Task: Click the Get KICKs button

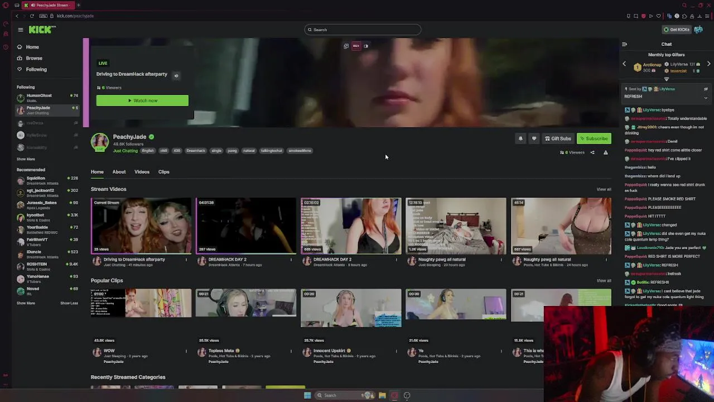Action: (x=677, y=30)
